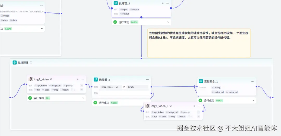This screenshot has height=136, width=281.
Task: Click the 变量聚合_1 node icon
Action: [x=201, y=81]
